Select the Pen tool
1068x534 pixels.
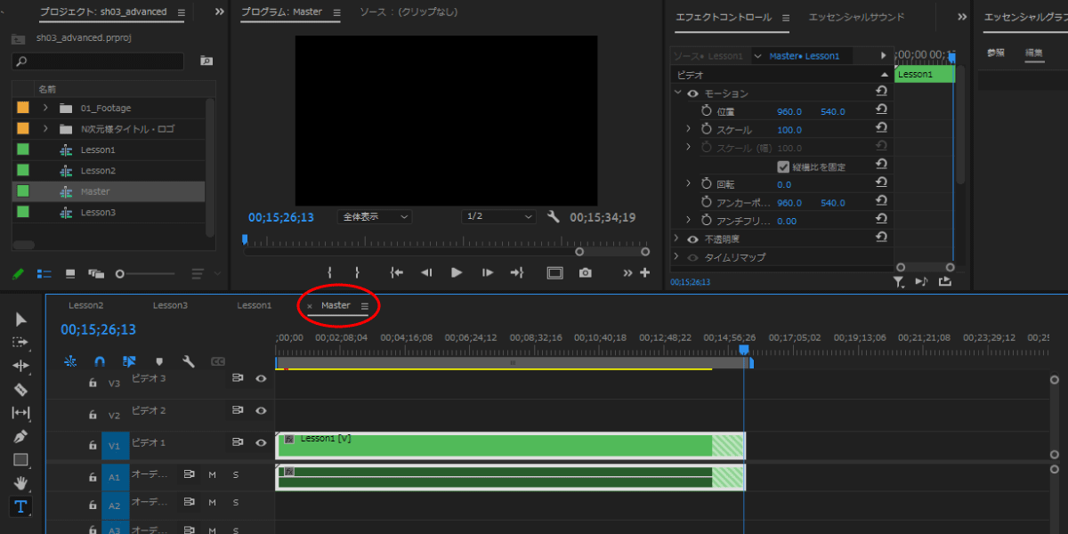pos(20,436)
